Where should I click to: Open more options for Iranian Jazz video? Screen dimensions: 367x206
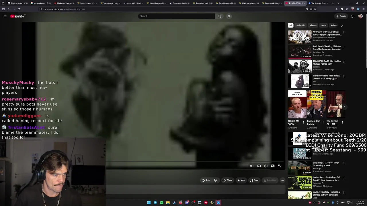click(x=344, y=178)
